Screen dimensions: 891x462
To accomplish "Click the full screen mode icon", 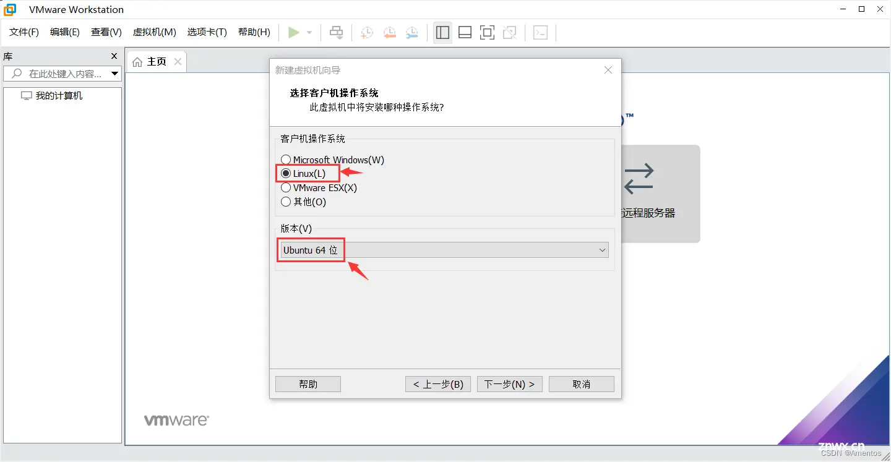I will point(488,33).
